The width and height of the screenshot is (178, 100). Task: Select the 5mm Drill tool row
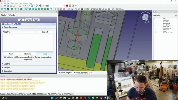pos(165,22)
